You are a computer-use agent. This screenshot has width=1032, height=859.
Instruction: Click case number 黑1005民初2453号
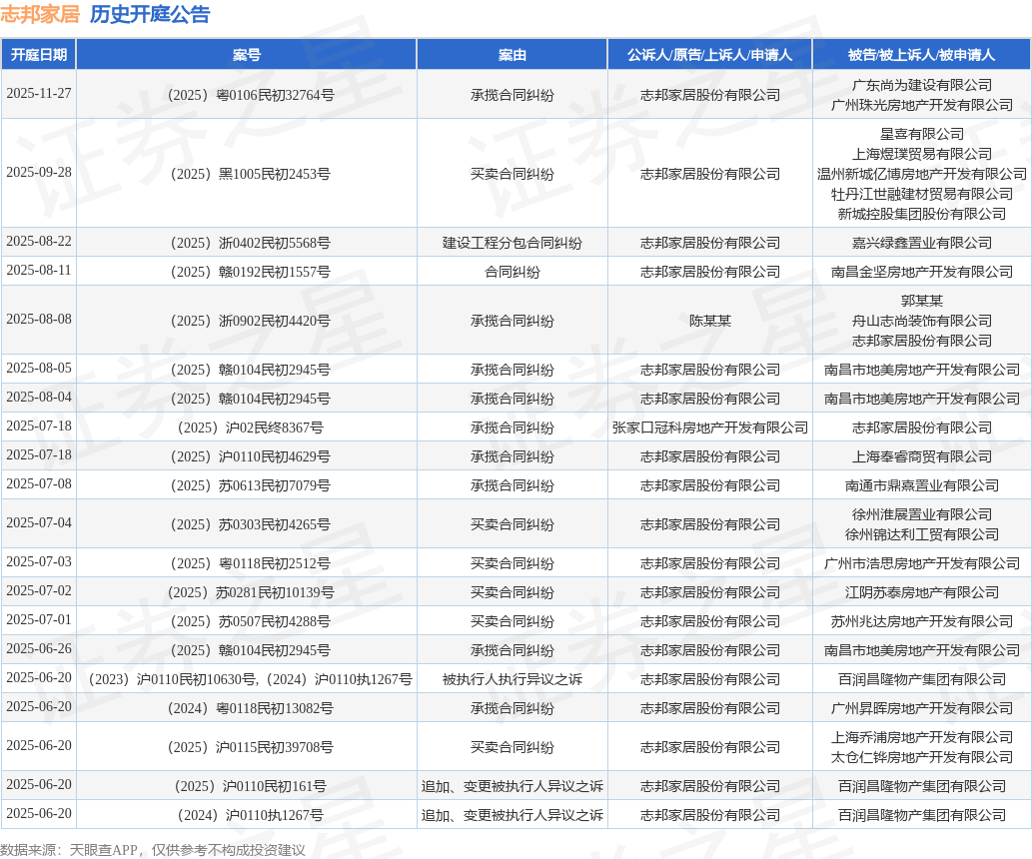[250, 174]
